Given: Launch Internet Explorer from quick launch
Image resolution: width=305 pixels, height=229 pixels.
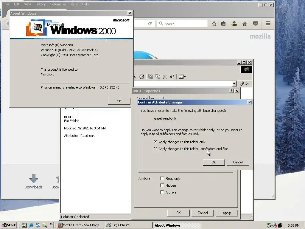Looking at the screenshot, I should coord(31,225).
